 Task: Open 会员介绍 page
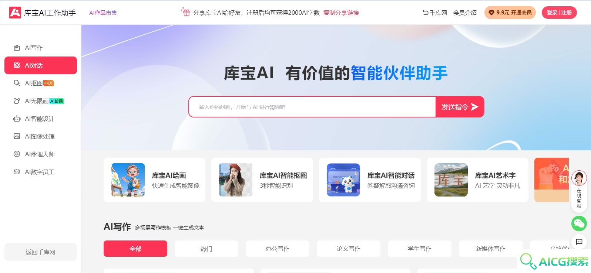click(x=465, y=13)
